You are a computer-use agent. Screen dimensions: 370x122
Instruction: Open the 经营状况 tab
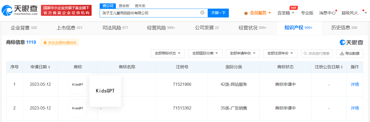(253, 28)
